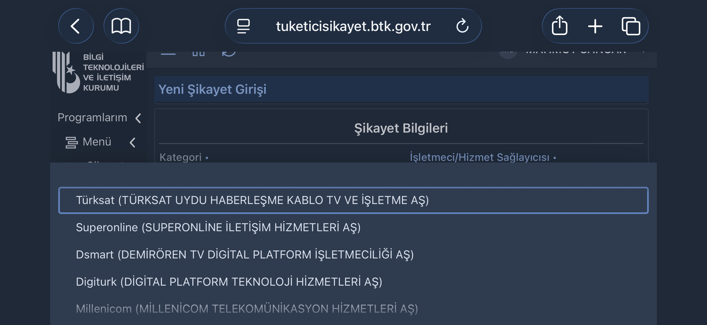Collapse the Programlarım chevron
Image resolution: width=707 pixels, height=325 pixels.
pyautogui.click(x=138, y=118)
